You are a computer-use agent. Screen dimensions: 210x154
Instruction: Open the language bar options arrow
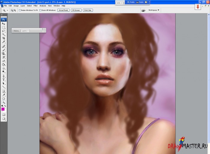pos(149,2)
